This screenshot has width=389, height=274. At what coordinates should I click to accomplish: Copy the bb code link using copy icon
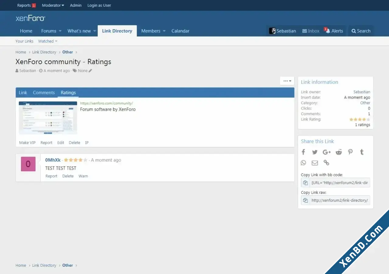305,183
